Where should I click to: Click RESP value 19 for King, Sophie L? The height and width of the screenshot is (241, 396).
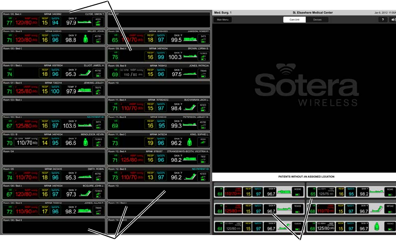click(150, 143)
